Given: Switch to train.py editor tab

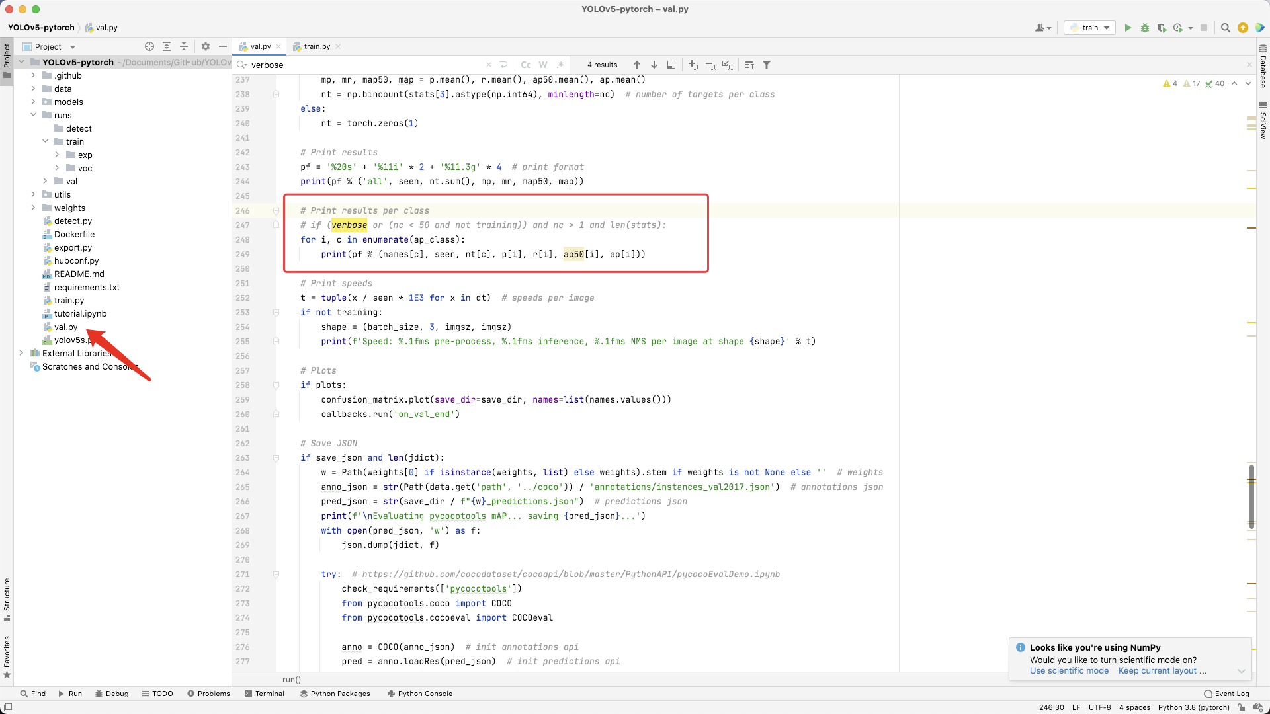Looking at the screenshot, I should pos(317,46).
